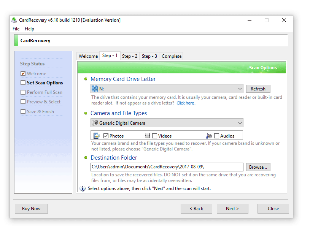Uncheck the Photos checkbox
This screenshot has width=310, height=236.
tap(106, 136)
